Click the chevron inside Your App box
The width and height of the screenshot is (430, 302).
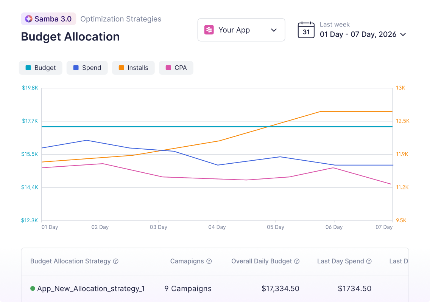(x=274, y=30)
